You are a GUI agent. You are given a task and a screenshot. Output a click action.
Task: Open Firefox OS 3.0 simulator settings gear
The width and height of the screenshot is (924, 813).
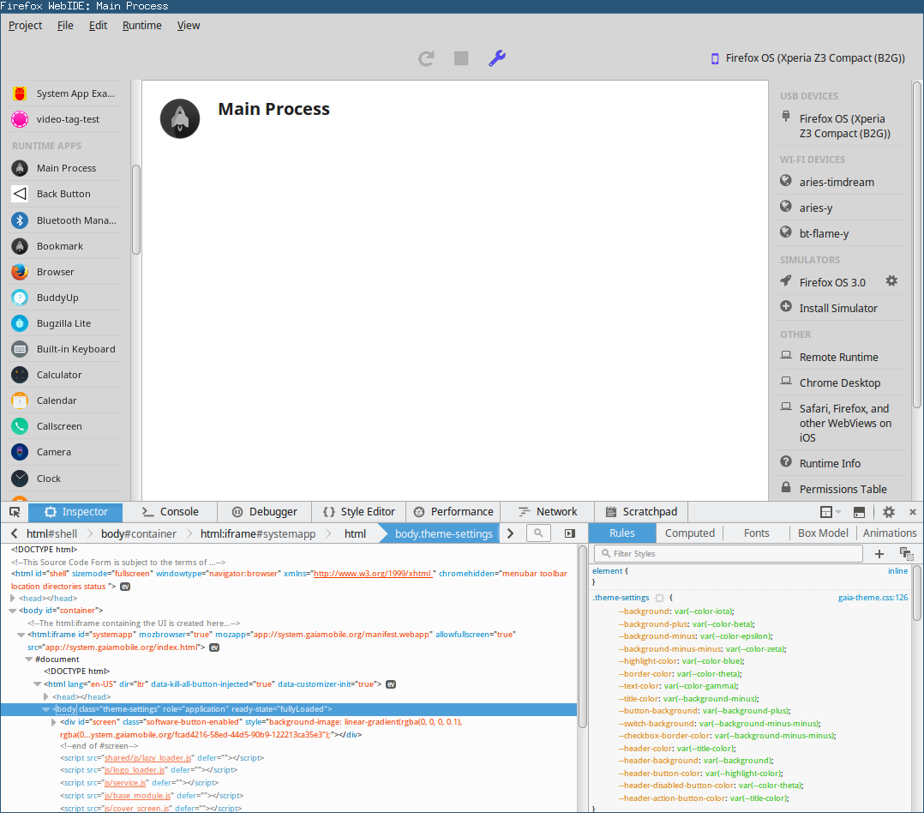coord(891,281)
